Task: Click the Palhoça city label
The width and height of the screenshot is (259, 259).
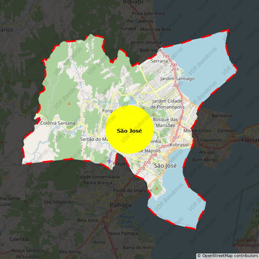Action: tap(120, 205)
